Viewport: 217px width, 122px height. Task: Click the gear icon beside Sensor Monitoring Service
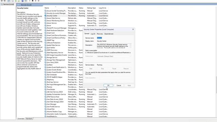pyautogui.click(x=45, y=21)
